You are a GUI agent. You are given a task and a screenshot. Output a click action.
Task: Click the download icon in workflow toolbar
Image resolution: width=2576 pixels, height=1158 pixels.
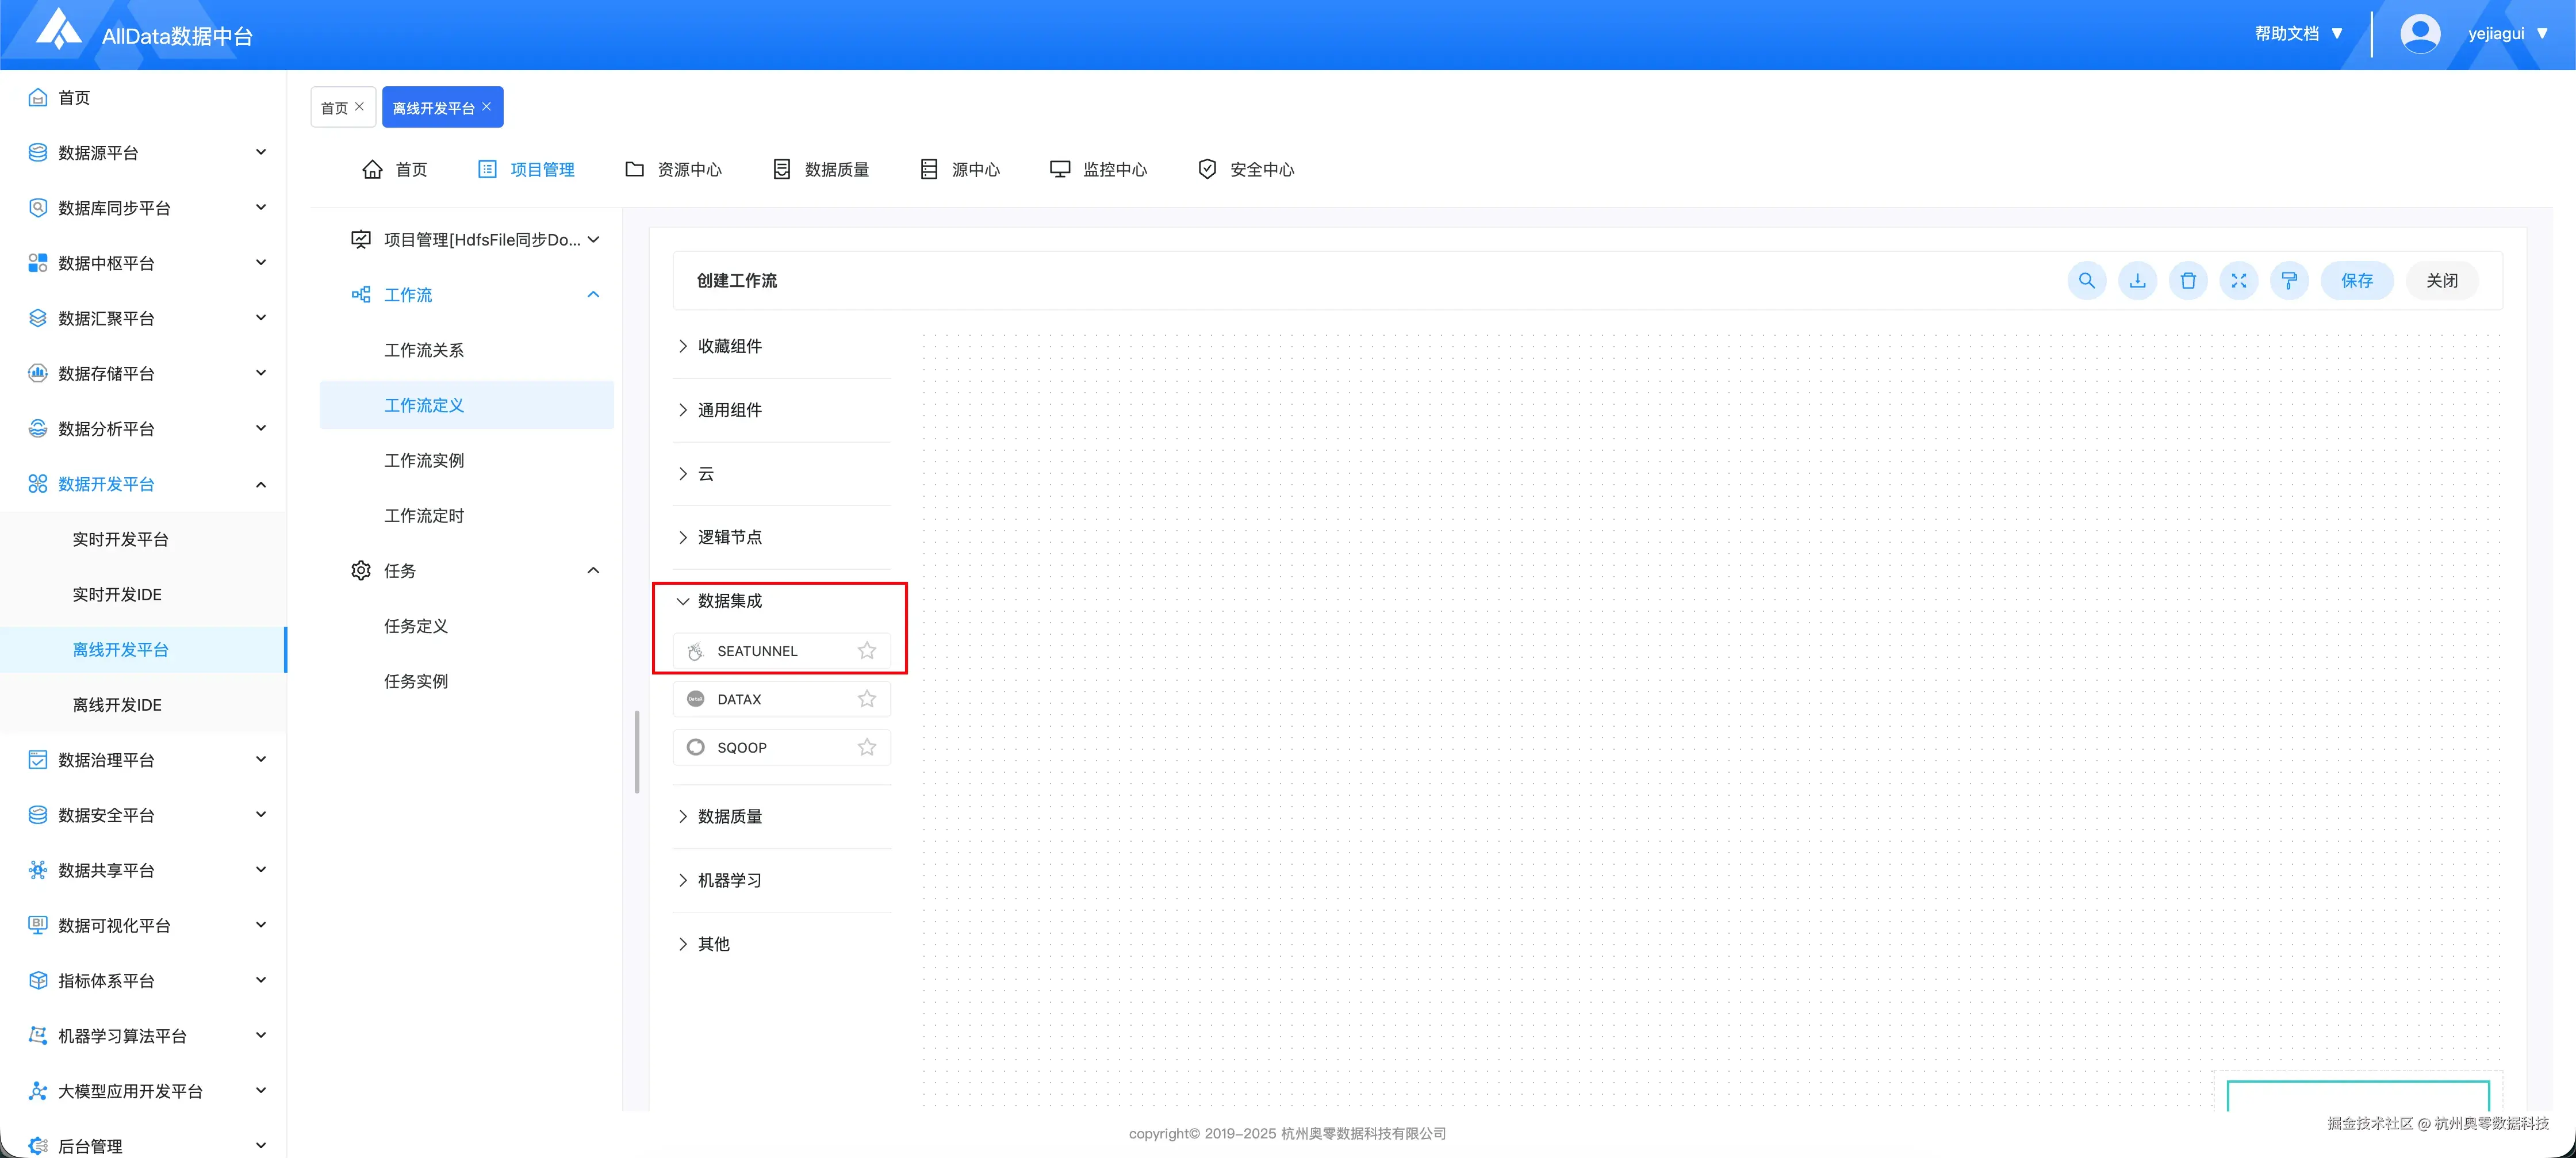click(x=2137, y=281)
